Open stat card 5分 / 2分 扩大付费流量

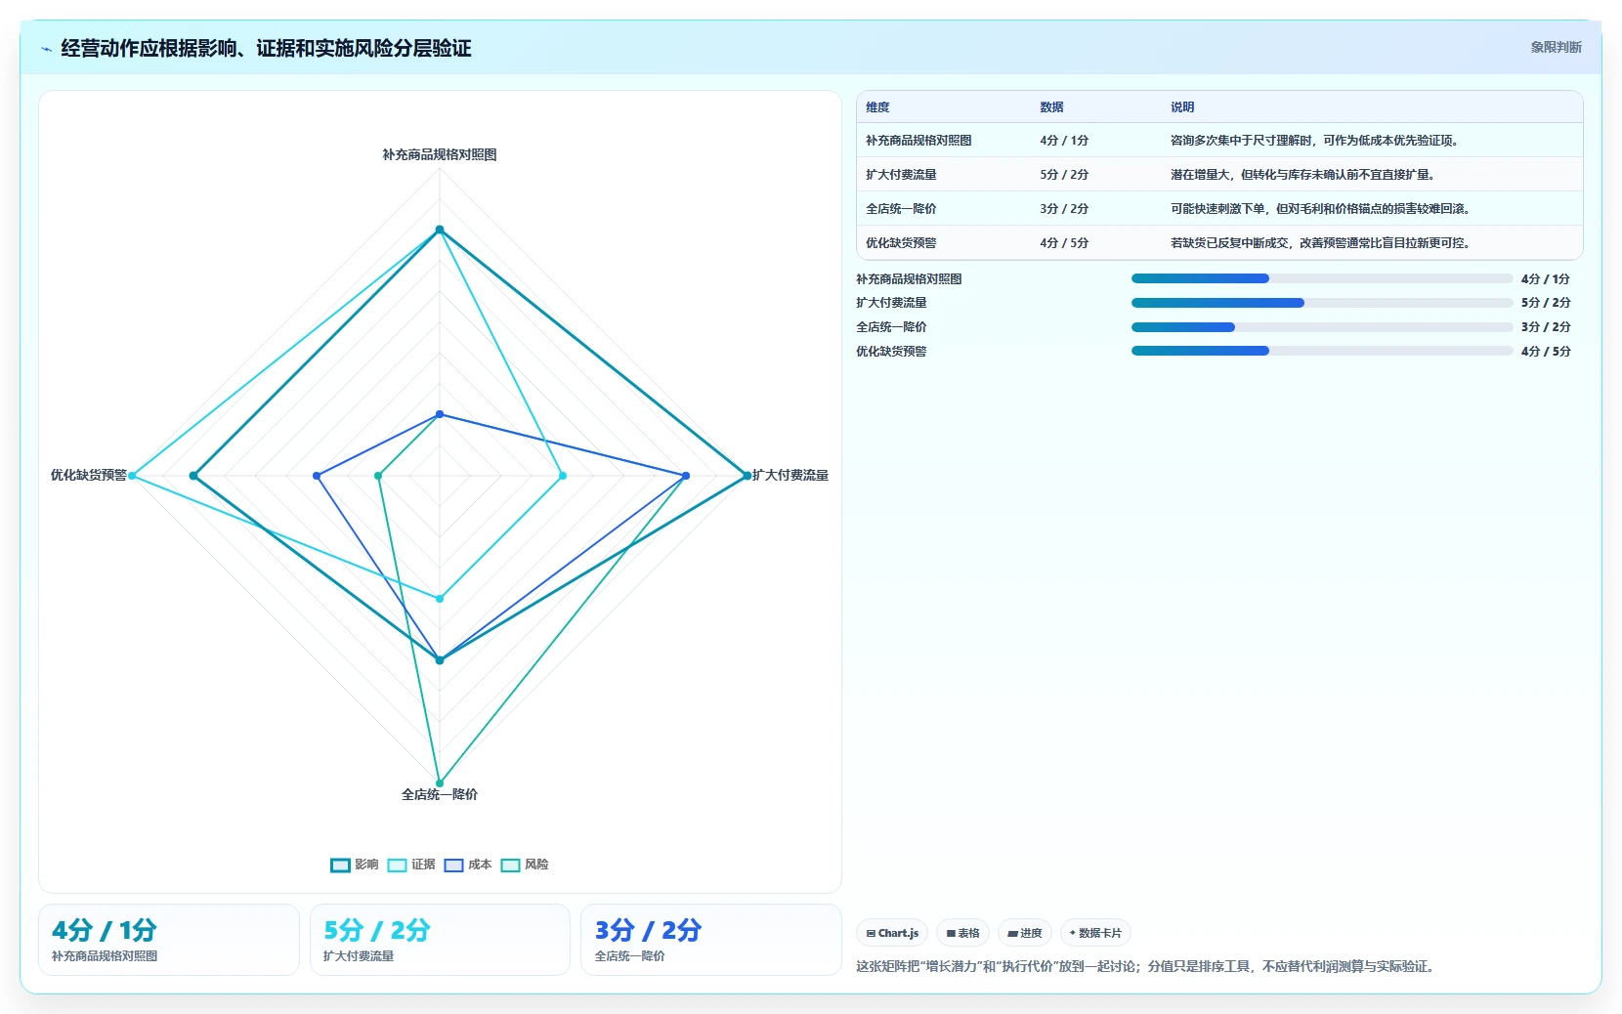click(440, 940)
